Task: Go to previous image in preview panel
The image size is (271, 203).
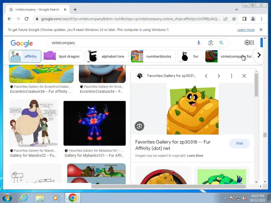Action: (206, 76)
